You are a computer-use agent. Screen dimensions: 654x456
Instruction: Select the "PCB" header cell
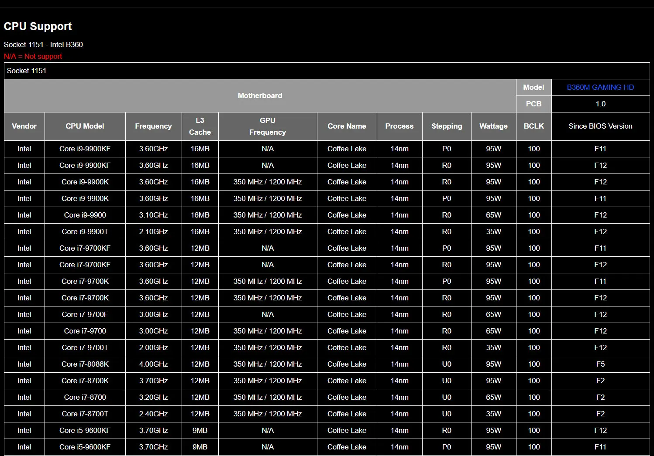[534, 104]
